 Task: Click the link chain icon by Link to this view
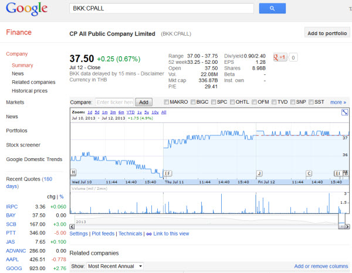point(149,234)
